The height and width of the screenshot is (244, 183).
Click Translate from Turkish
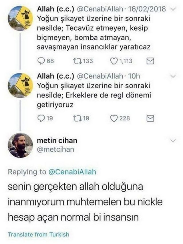pos(39,234)
